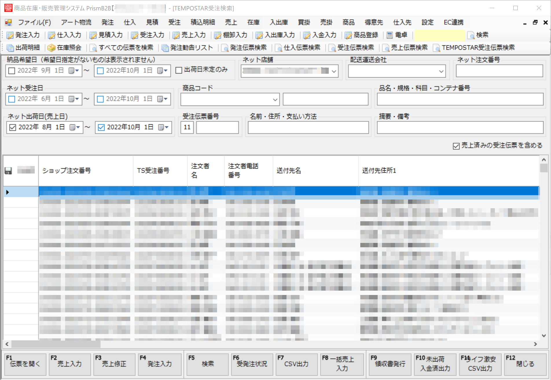Screen dimensions: 551x380
Task: Open TEMPOSTAR受注伝票検索 from the toolbar
Action: (x=436, y=48)
